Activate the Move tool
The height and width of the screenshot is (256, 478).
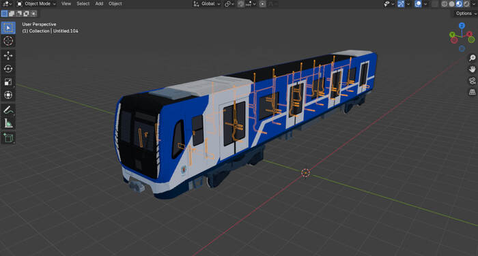point(8,55)
